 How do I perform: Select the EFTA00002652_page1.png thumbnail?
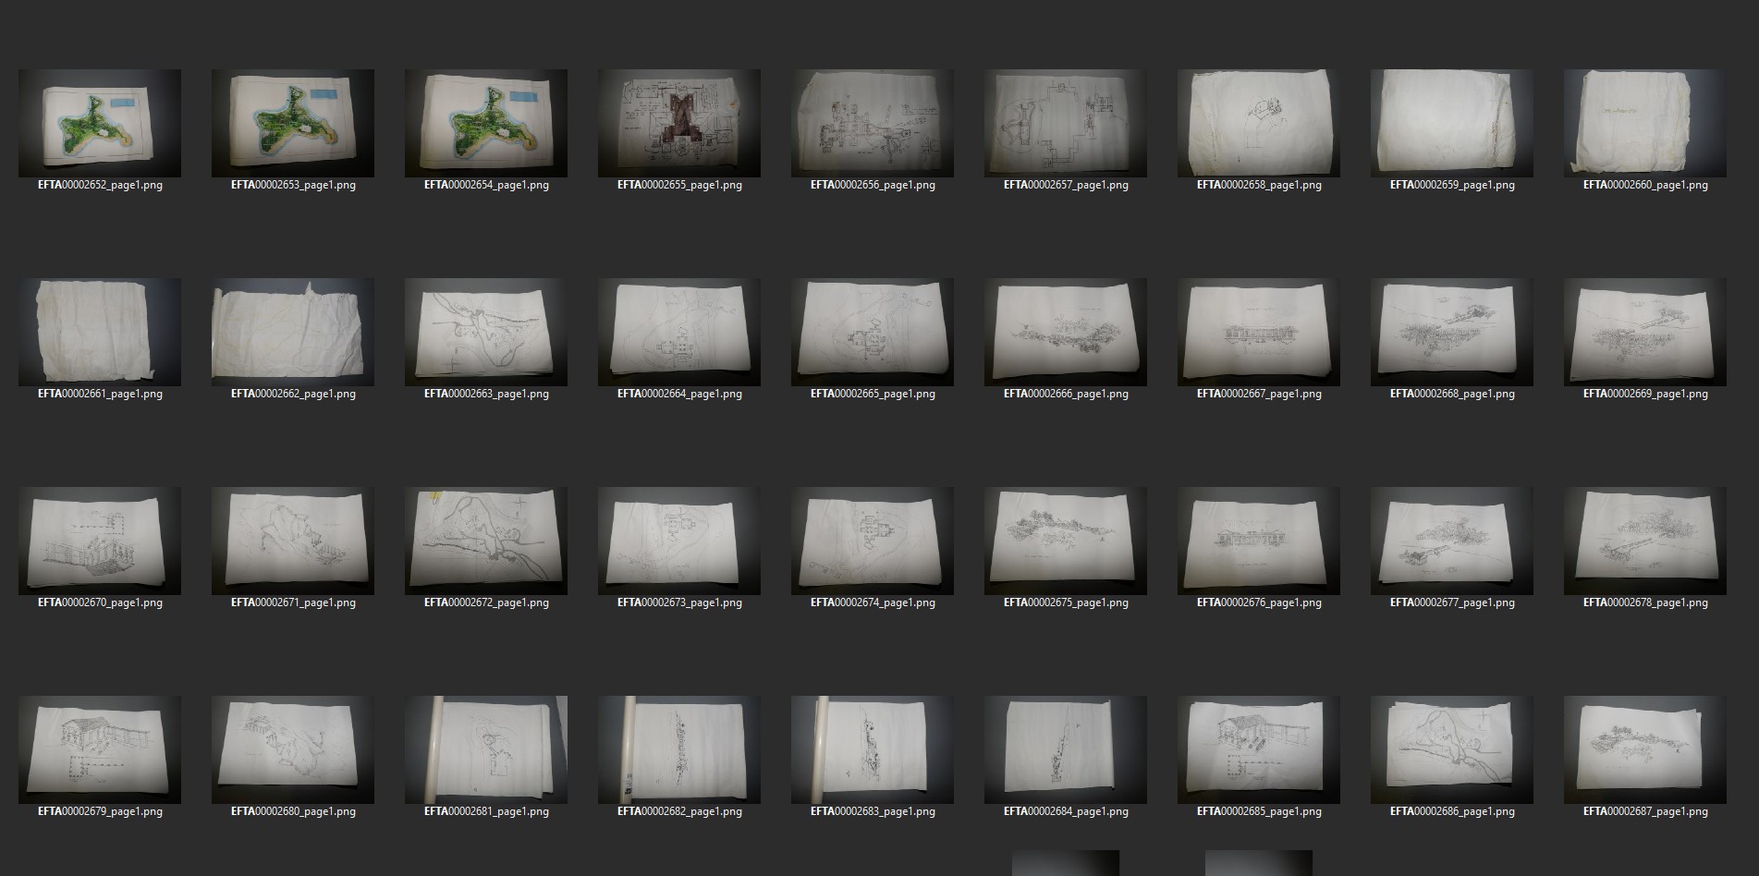(100, 123)
